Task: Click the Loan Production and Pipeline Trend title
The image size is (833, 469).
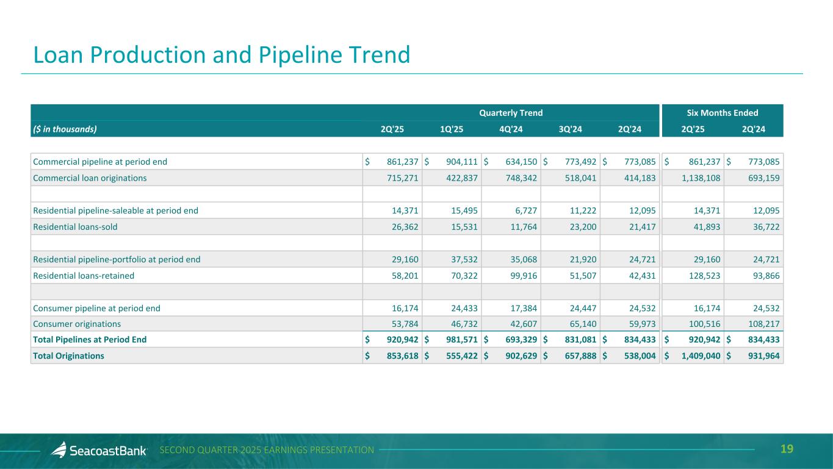Action: click(x=222, y=55)
